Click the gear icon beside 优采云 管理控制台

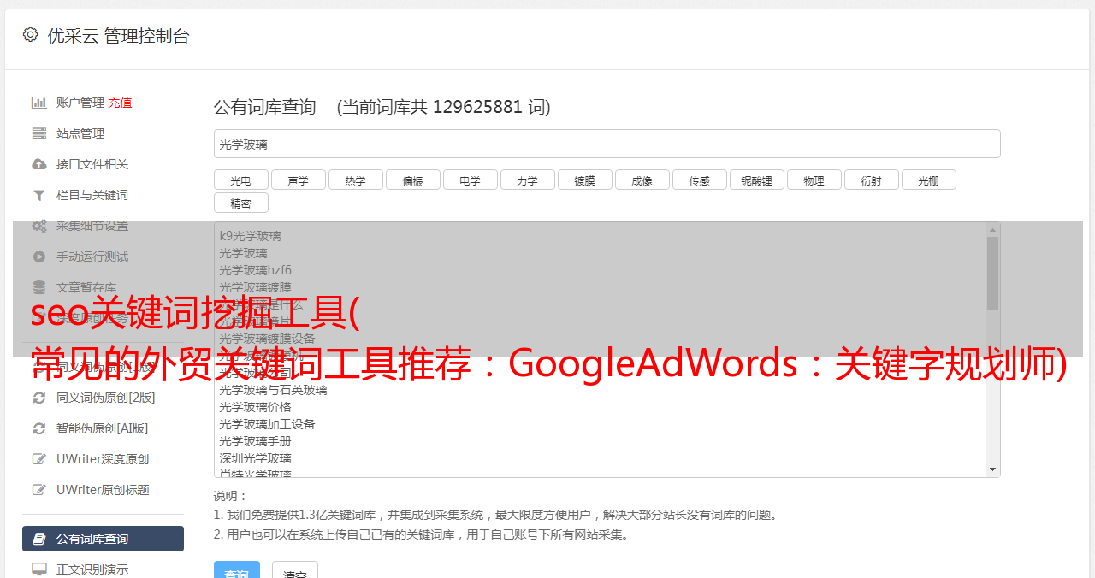tap(31, 34)
